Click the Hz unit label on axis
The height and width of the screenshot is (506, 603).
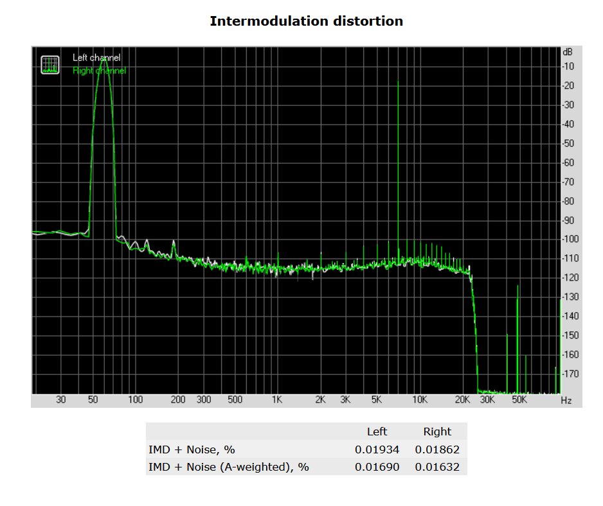(566, 400)
